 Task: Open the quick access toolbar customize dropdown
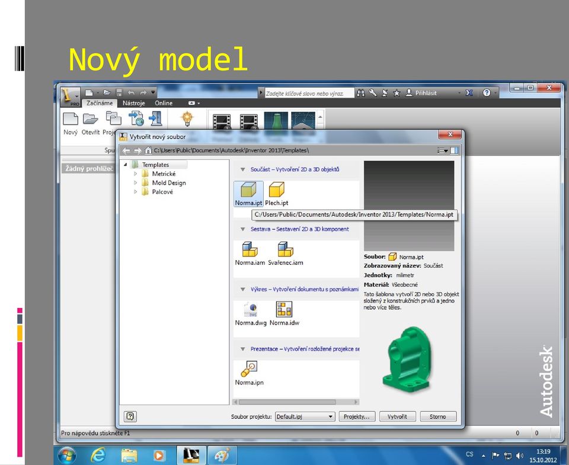[x=153, y=92]
